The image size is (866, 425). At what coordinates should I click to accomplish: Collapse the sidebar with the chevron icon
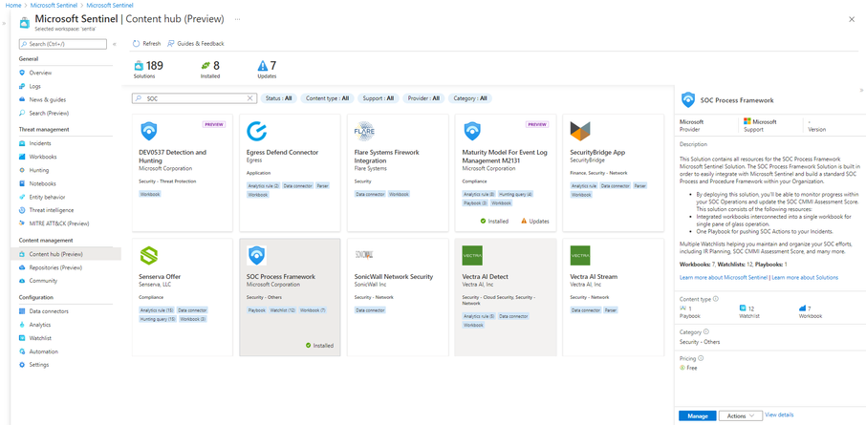(115, 44)
